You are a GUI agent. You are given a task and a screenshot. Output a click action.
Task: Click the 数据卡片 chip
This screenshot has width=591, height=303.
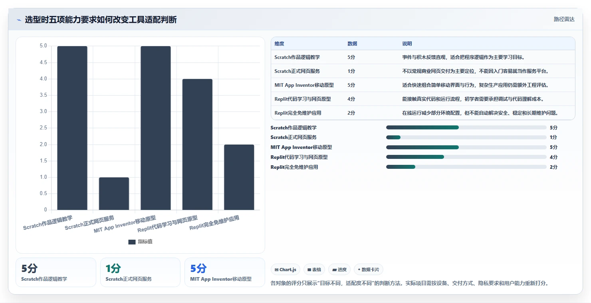click(369, 270)
